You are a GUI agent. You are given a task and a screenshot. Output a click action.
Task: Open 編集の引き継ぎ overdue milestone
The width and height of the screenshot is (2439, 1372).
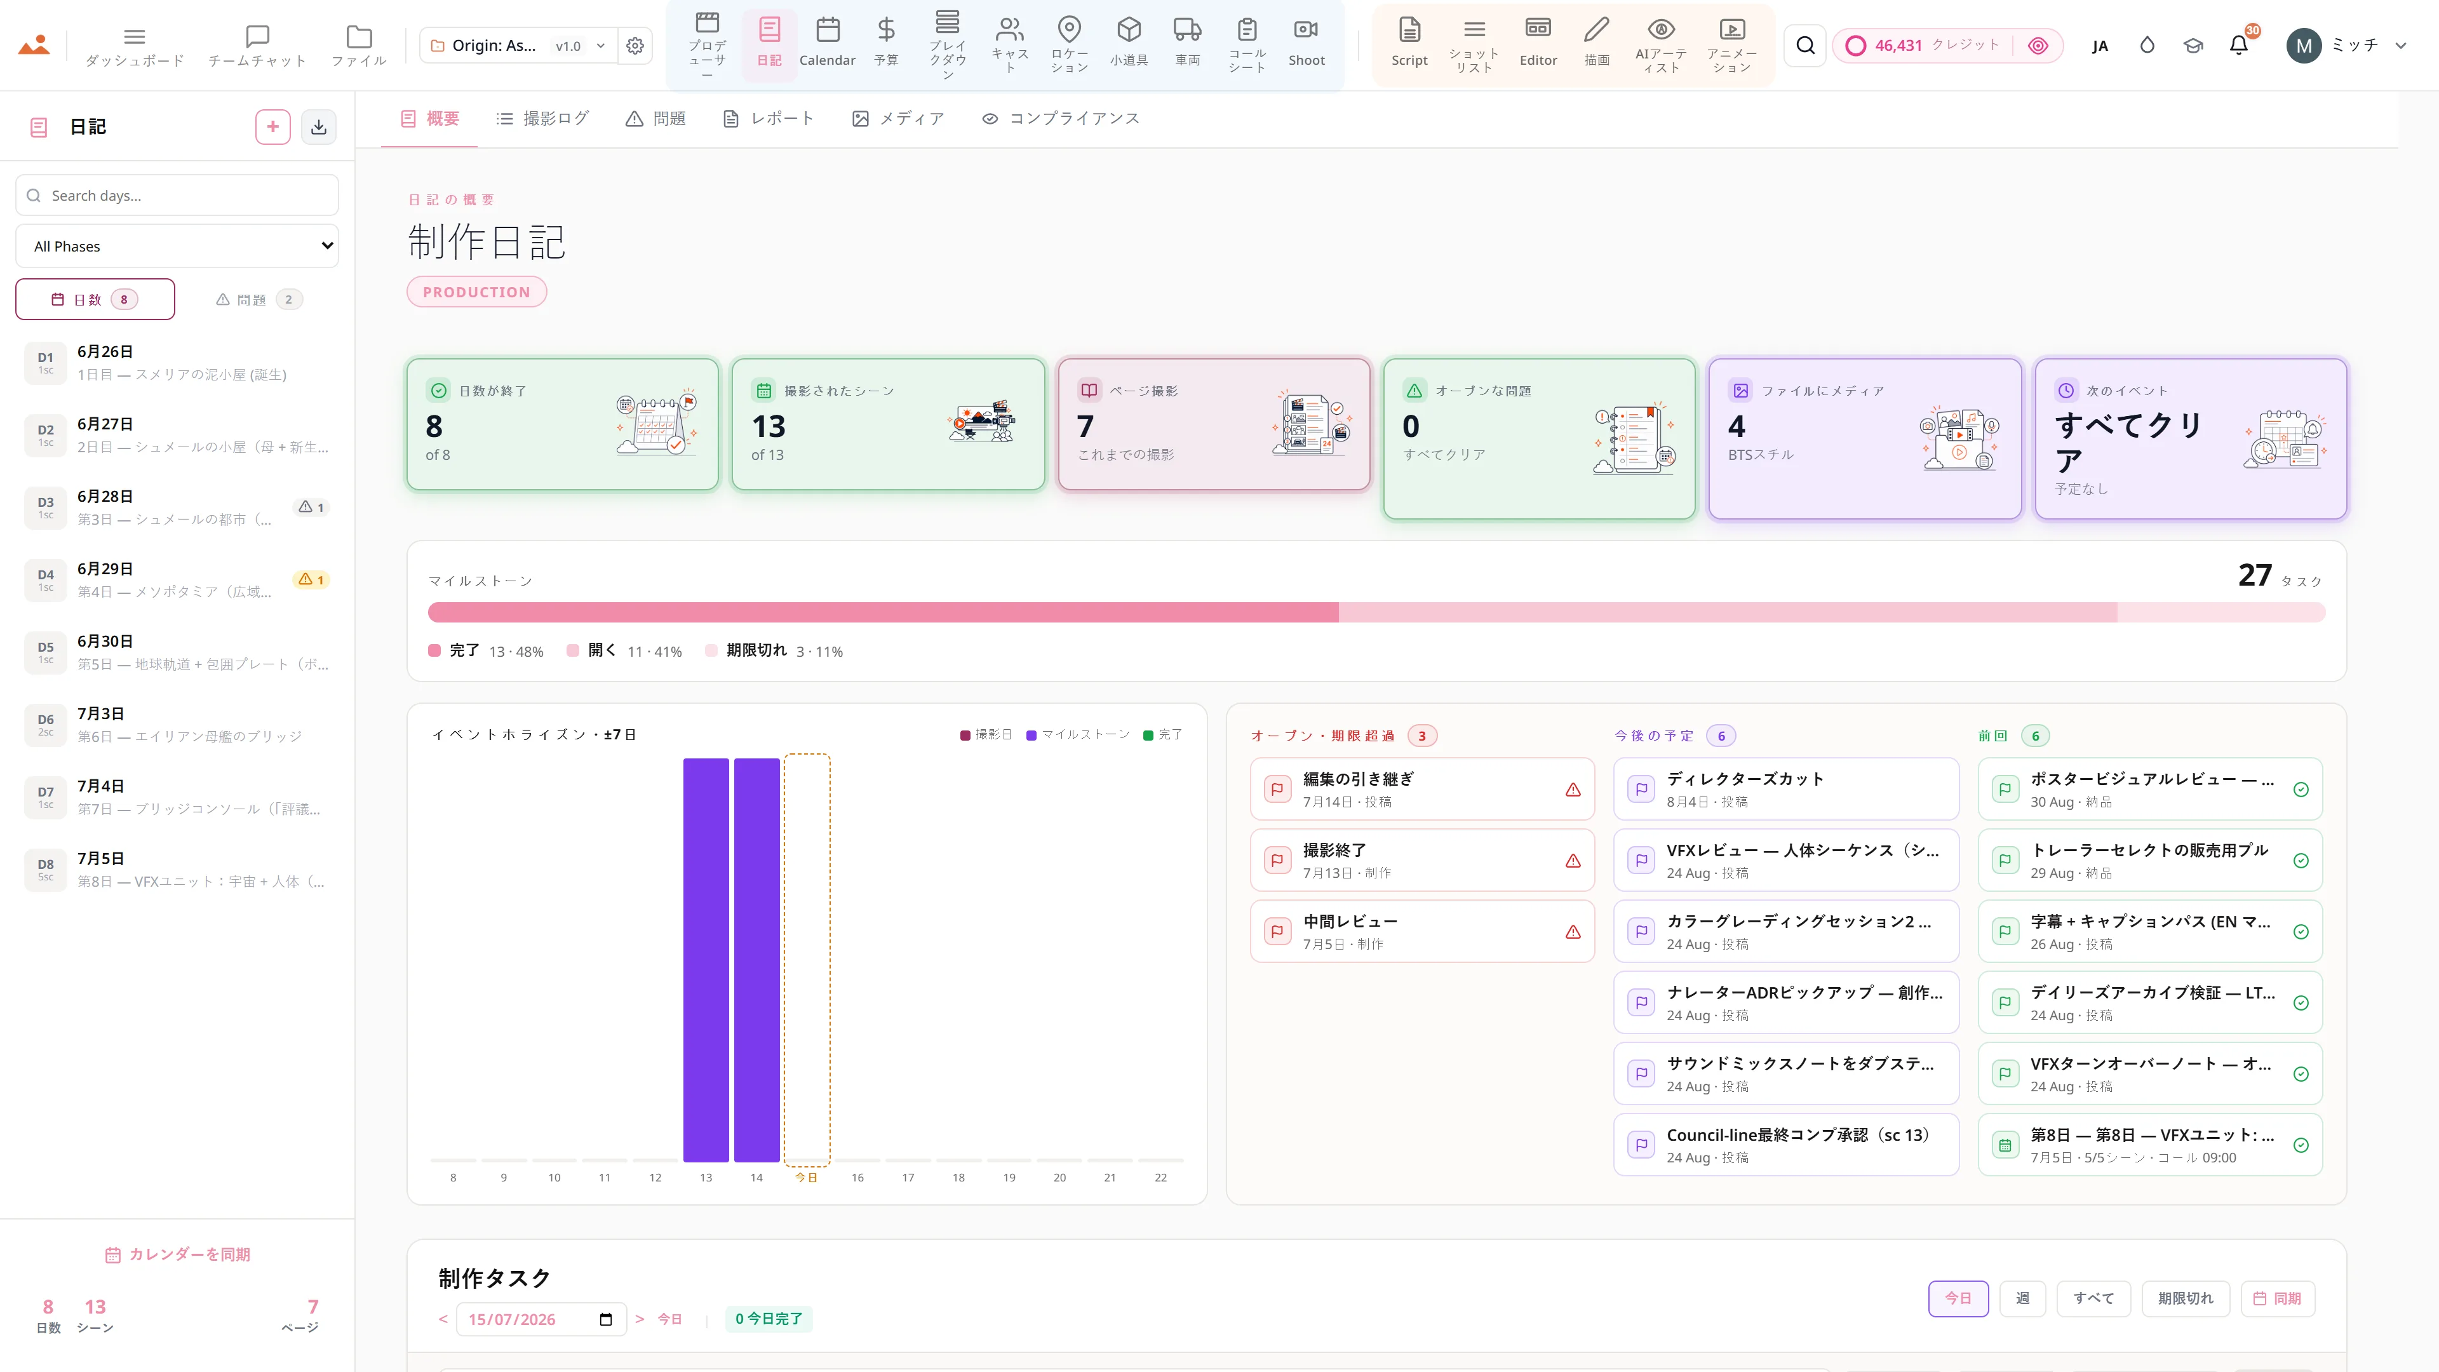[x=1422, y=789]
